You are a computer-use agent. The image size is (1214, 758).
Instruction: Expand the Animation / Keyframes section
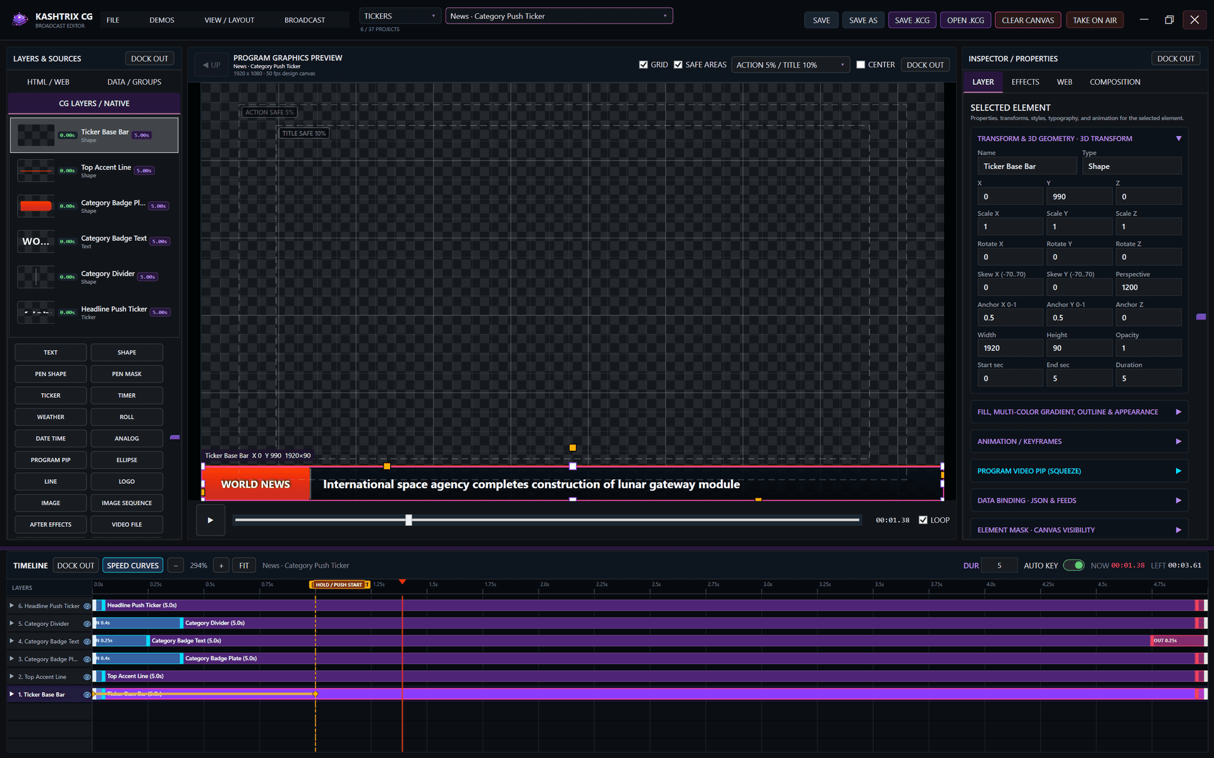(x=1079, y=441)
